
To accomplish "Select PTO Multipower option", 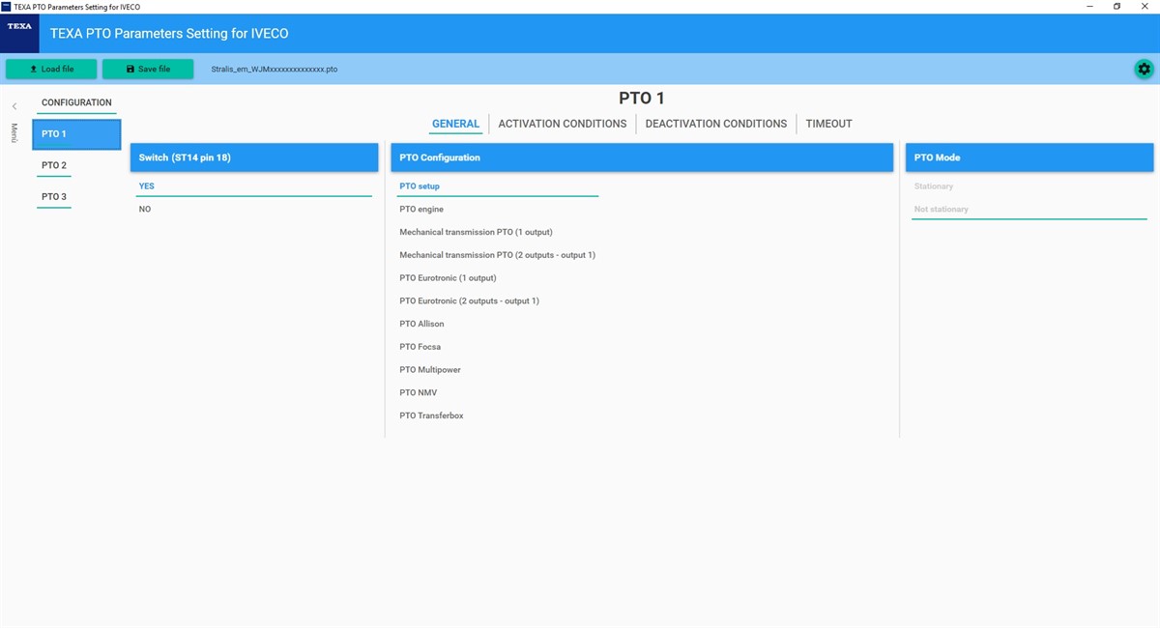I will click(x=430, y=370).
